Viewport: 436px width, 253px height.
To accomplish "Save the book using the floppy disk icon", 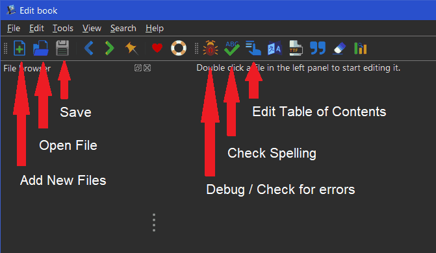I will click(x=62, y=48).
